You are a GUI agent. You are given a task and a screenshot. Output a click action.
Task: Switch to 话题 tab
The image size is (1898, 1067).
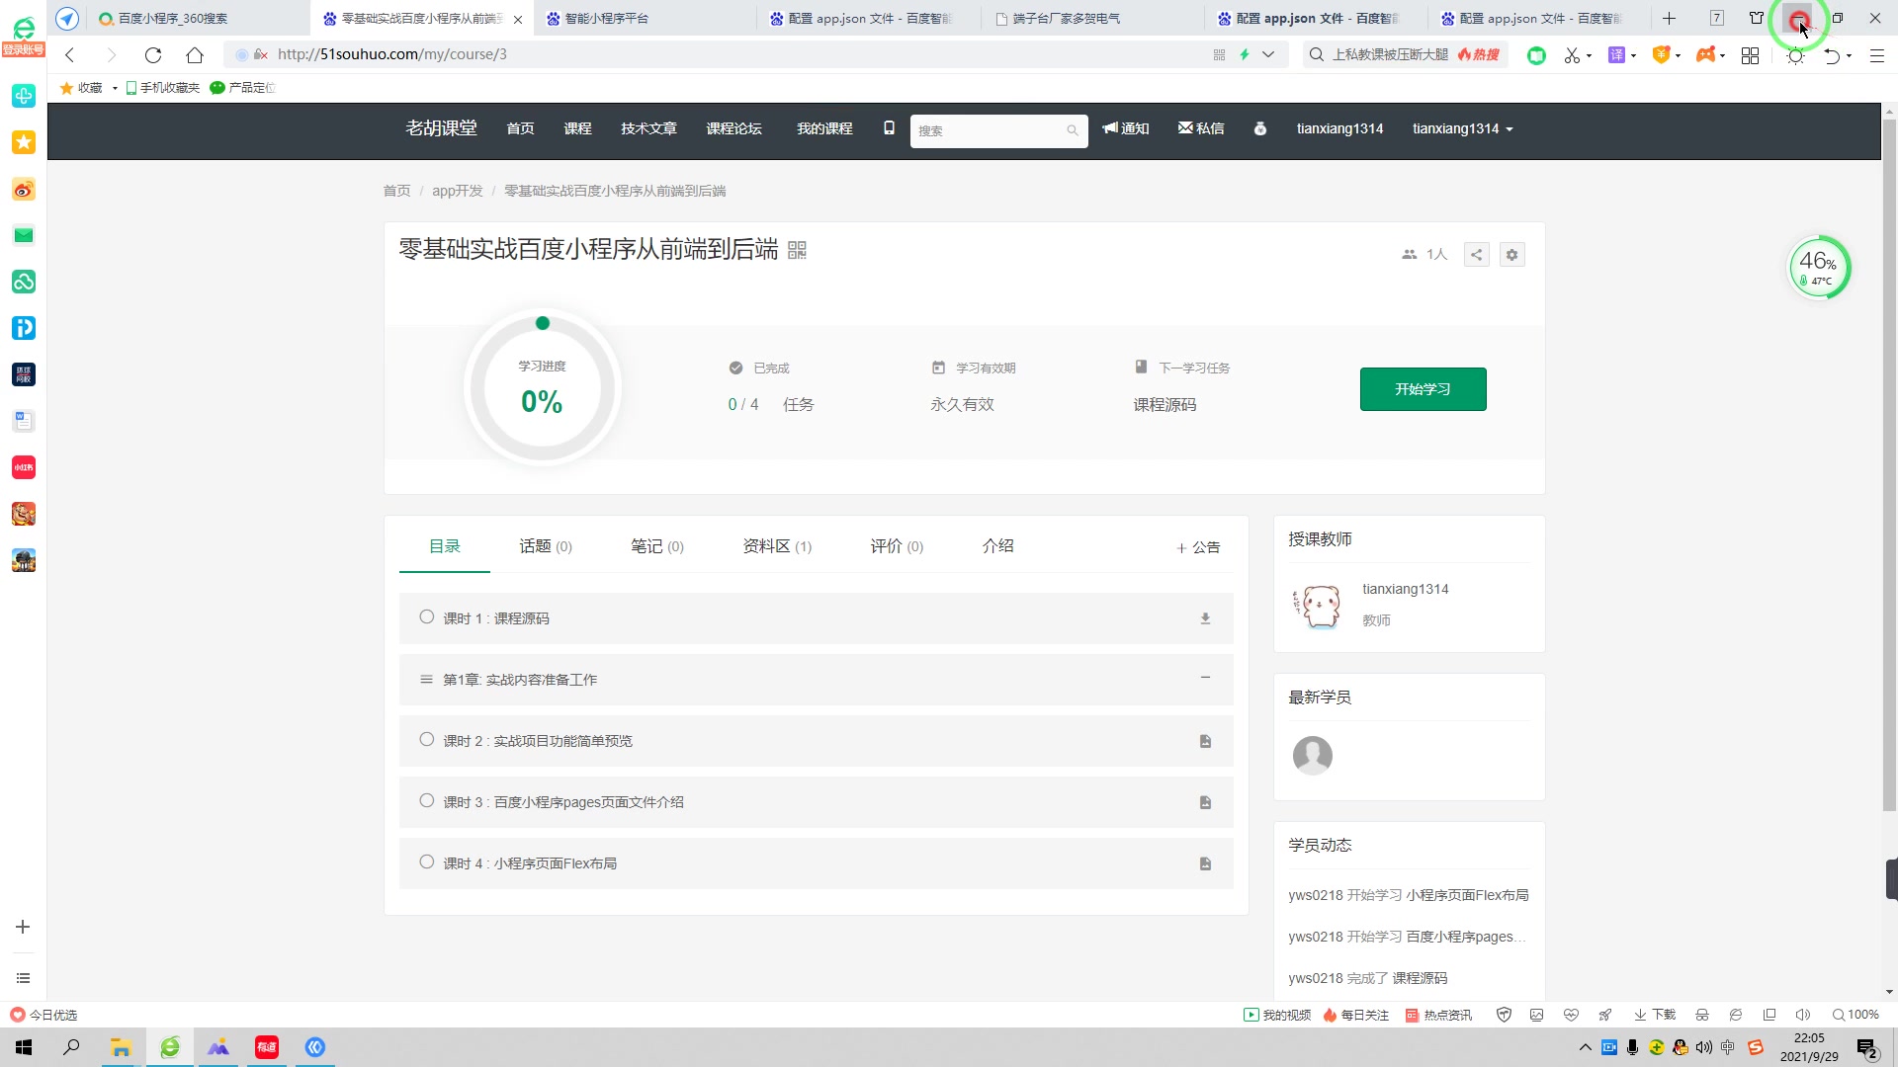click(545, 546)
